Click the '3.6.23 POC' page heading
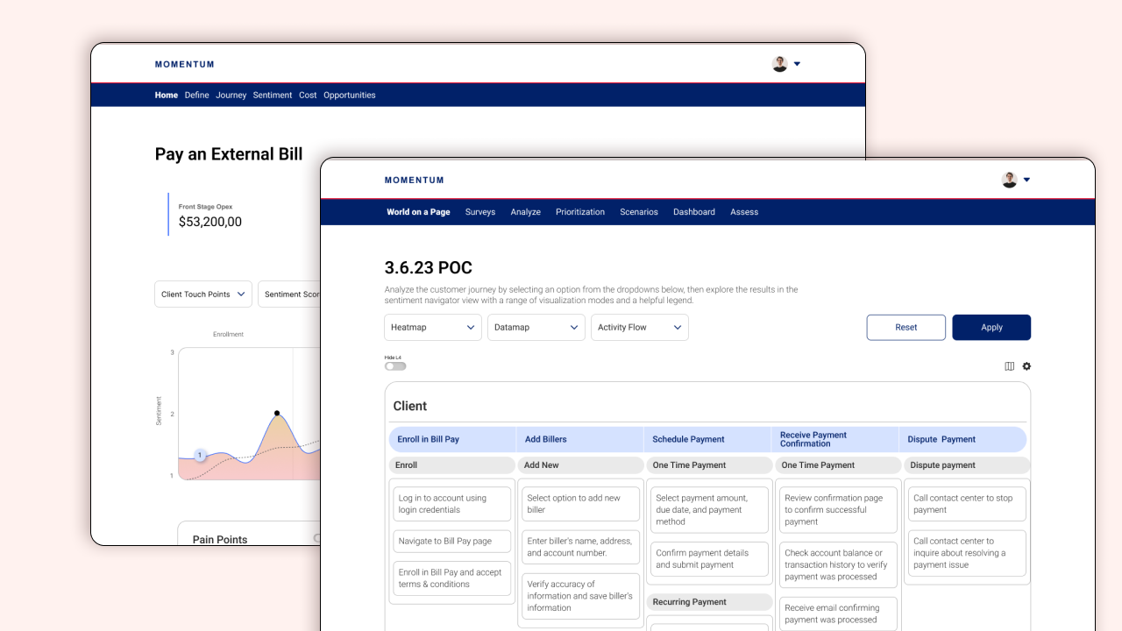 pos(429,268)
